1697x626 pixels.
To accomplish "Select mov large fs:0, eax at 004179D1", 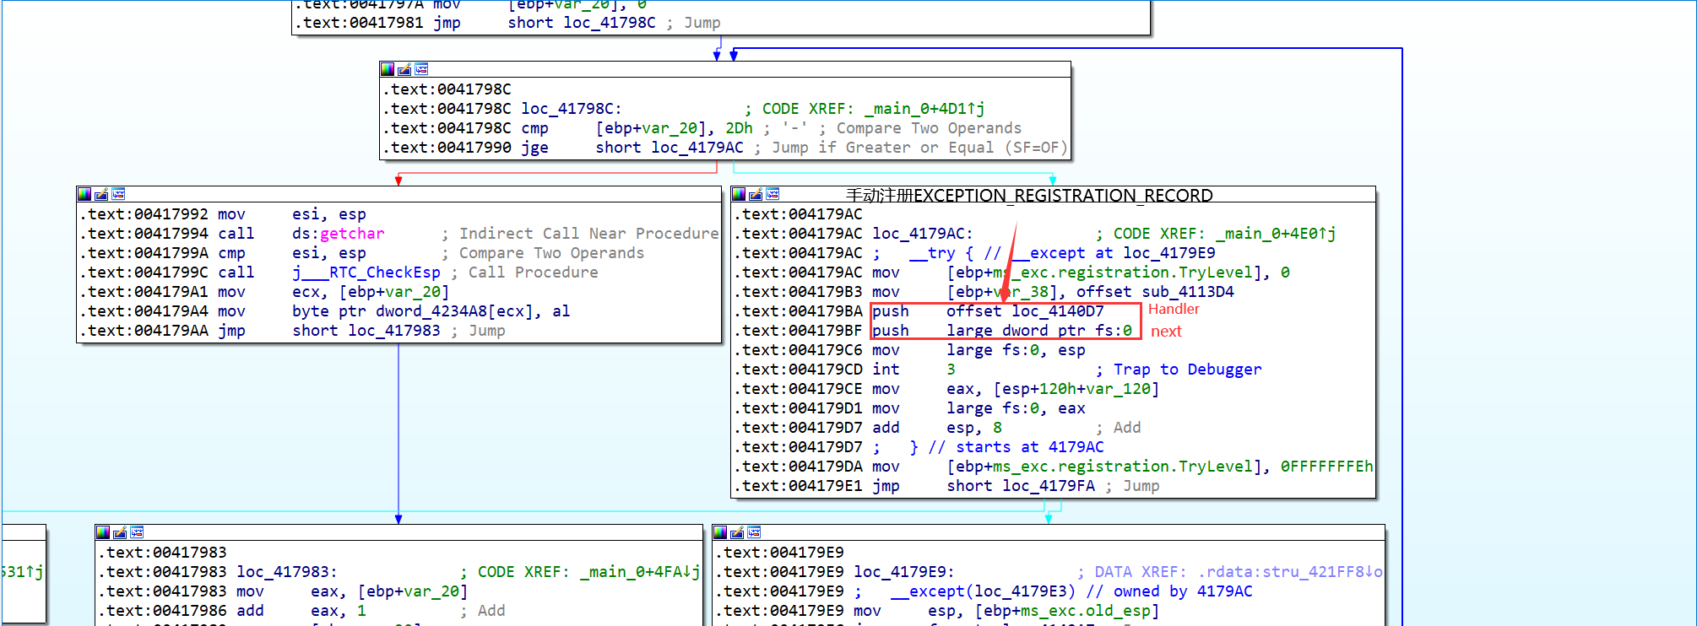I will (910, 408).
